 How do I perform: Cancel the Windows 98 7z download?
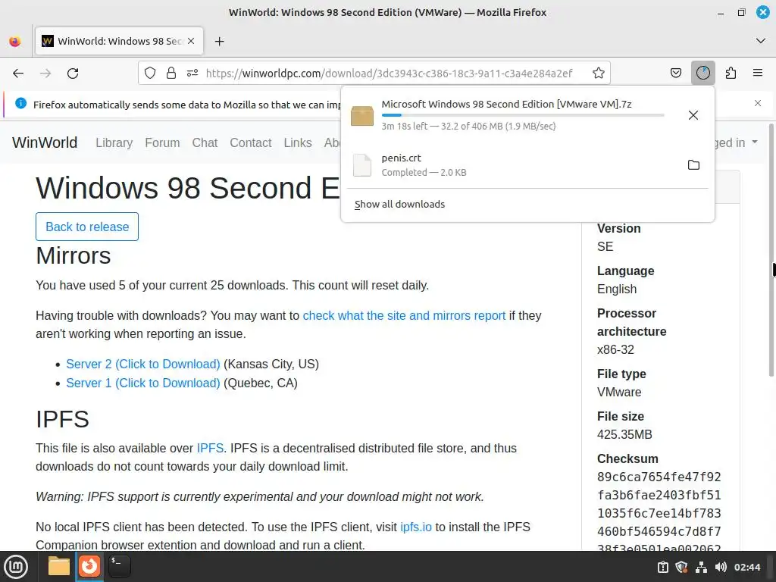tap(693, 115)
